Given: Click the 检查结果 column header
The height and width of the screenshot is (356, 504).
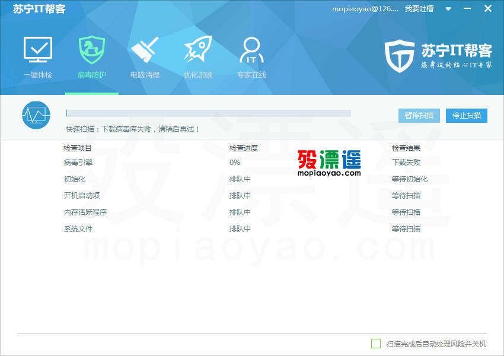Looking at the screenshot, I should coord(406,148).
